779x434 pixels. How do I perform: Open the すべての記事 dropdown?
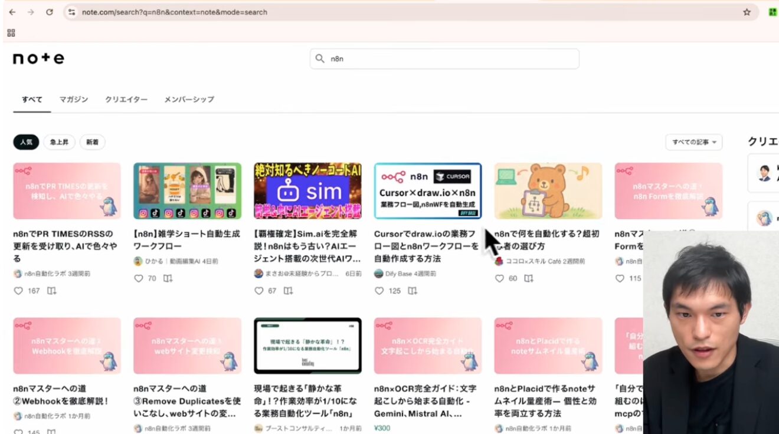tap(693, 142)
